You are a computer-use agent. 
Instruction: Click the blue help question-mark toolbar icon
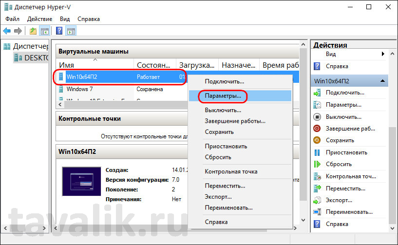click(59, 31)
